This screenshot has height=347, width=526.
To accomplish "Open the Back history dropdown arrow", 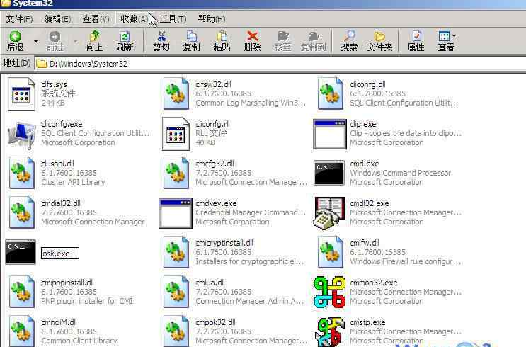I will tap(35, 42).
